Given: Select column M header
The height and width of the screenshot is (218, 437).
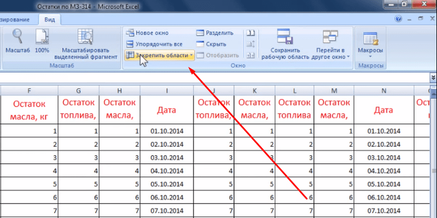Looking at the screenshot, I should 334,90.
